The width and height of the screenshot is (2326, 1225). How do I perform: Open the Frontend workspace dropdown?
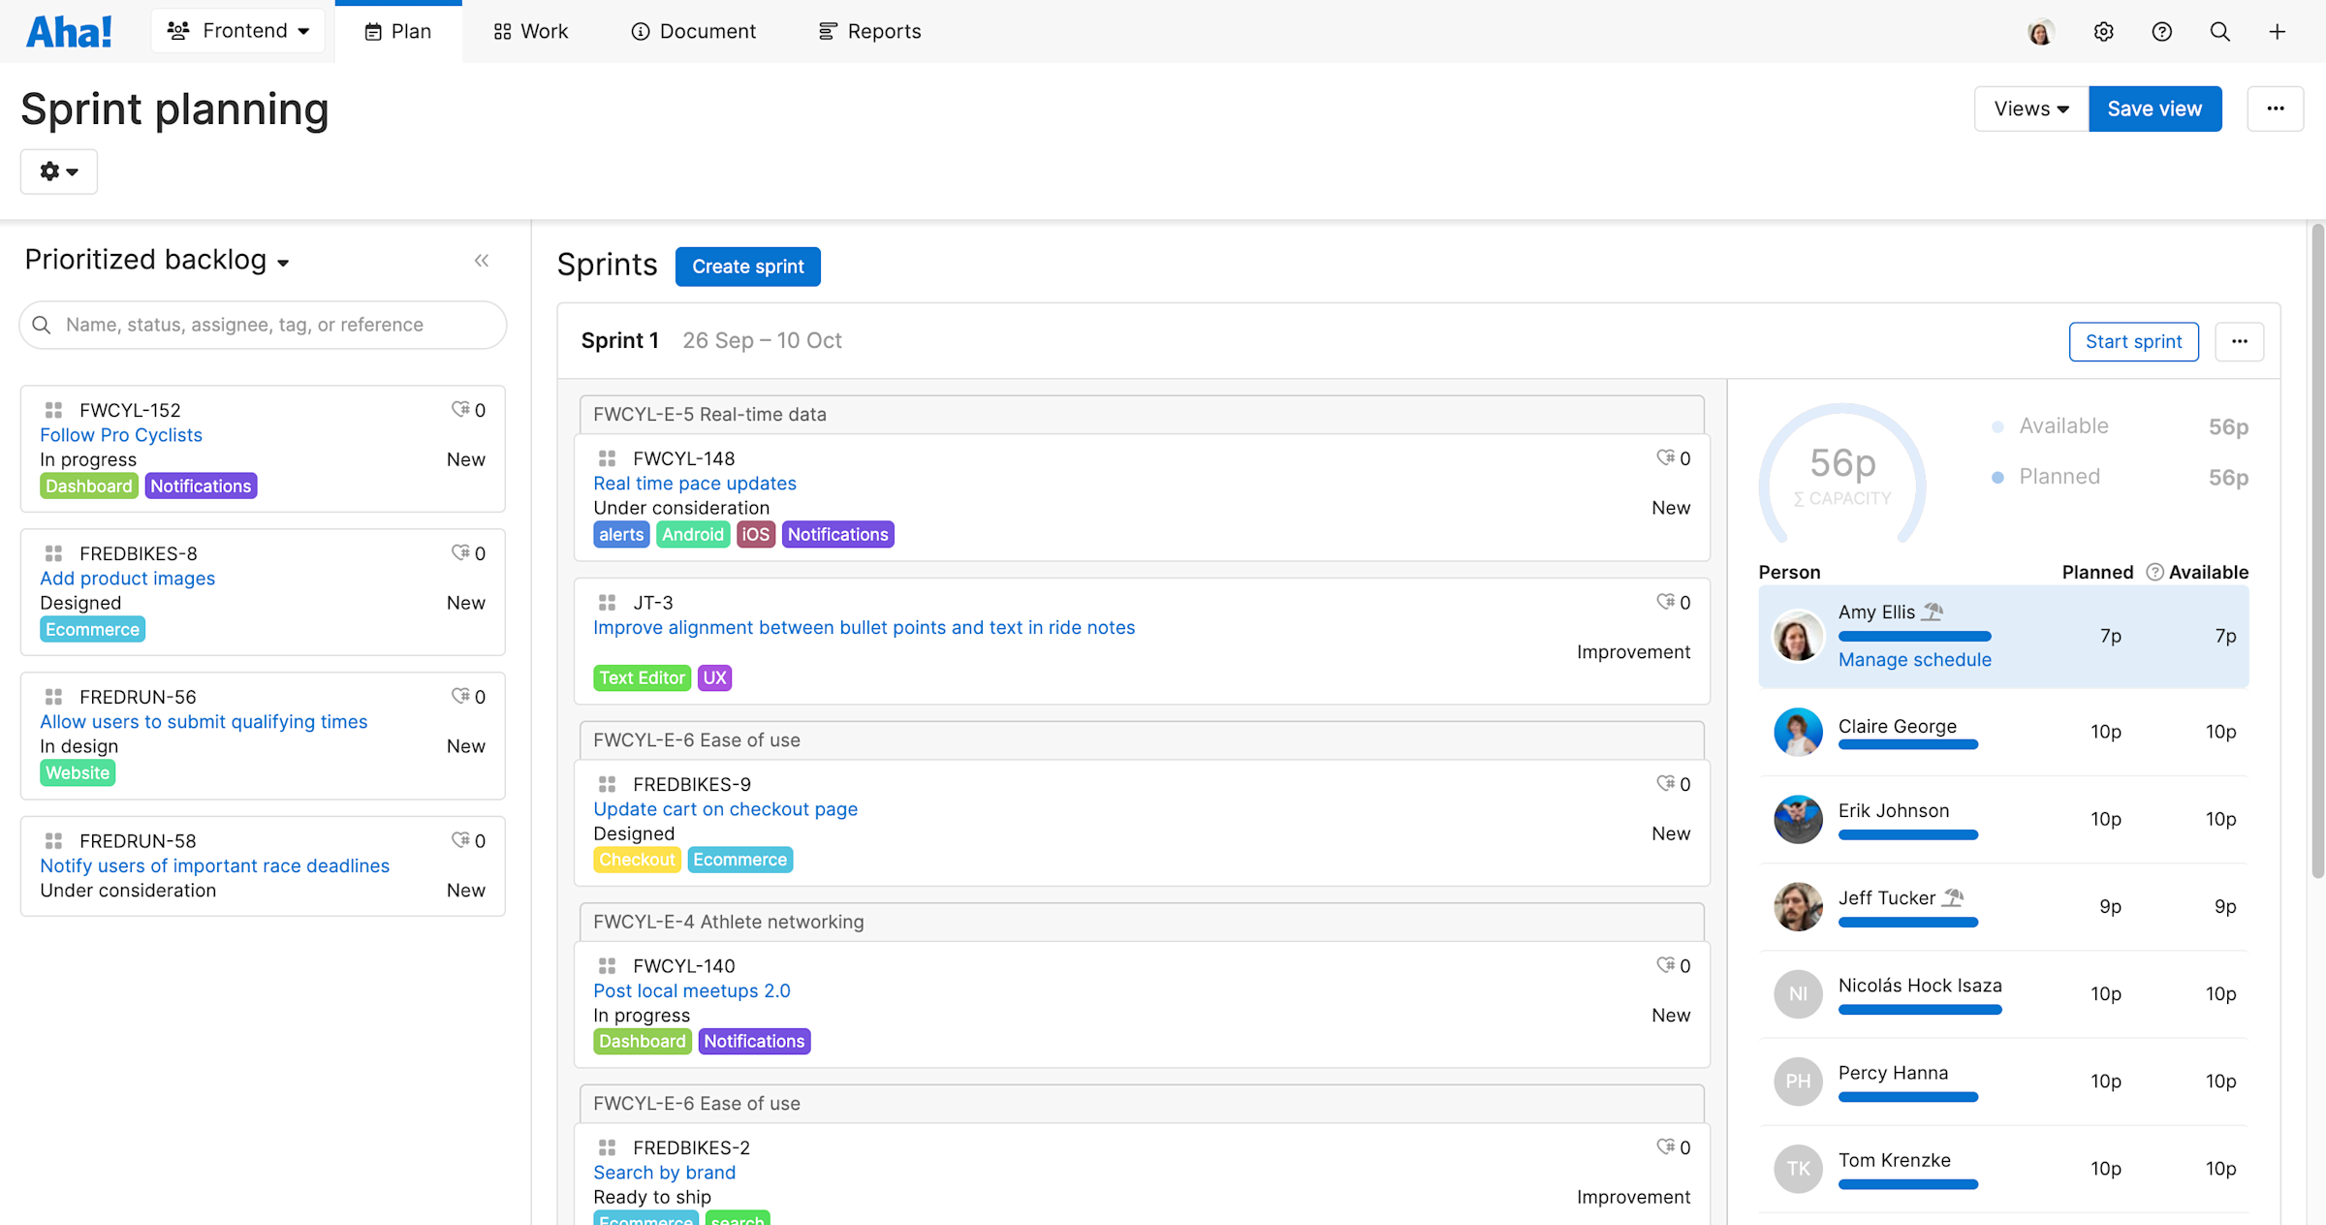click(237, 30)
